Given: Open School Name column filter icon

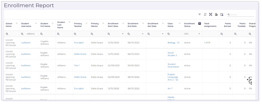Looking at the screenshot, I should tap(16, 23).
